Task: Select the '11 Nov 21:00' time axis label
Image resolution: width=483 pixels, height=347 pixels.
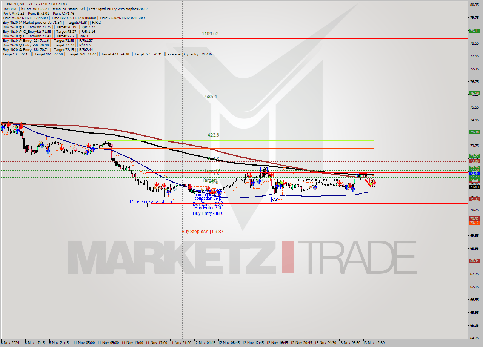Action: [x=180, y=343]
